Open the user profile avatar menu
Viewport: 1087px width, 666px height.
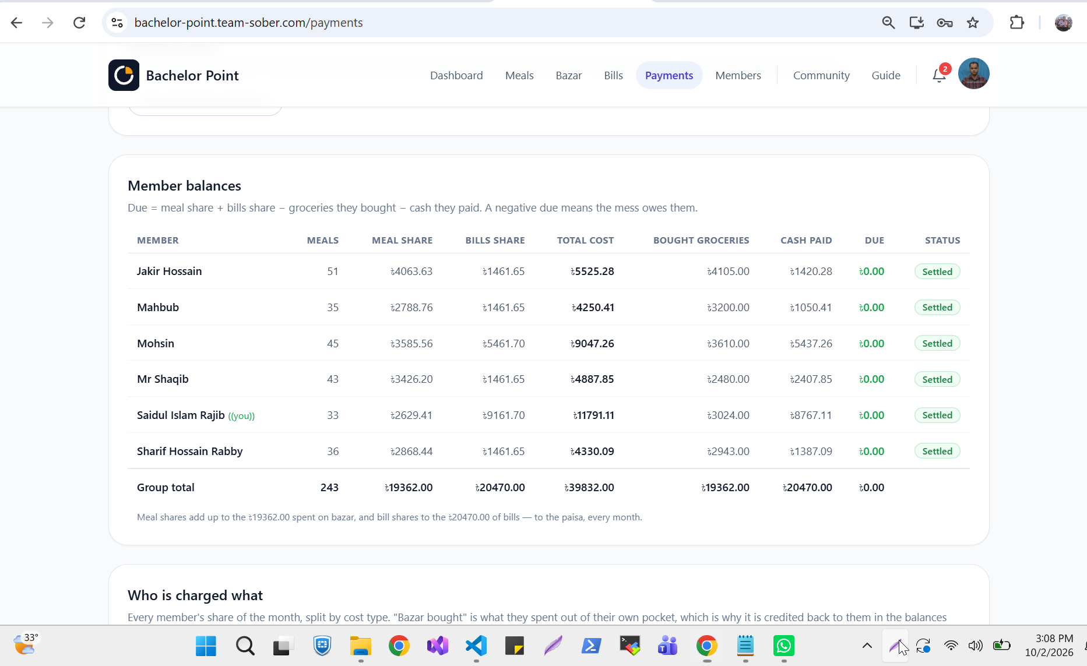[x=973, y=74]
